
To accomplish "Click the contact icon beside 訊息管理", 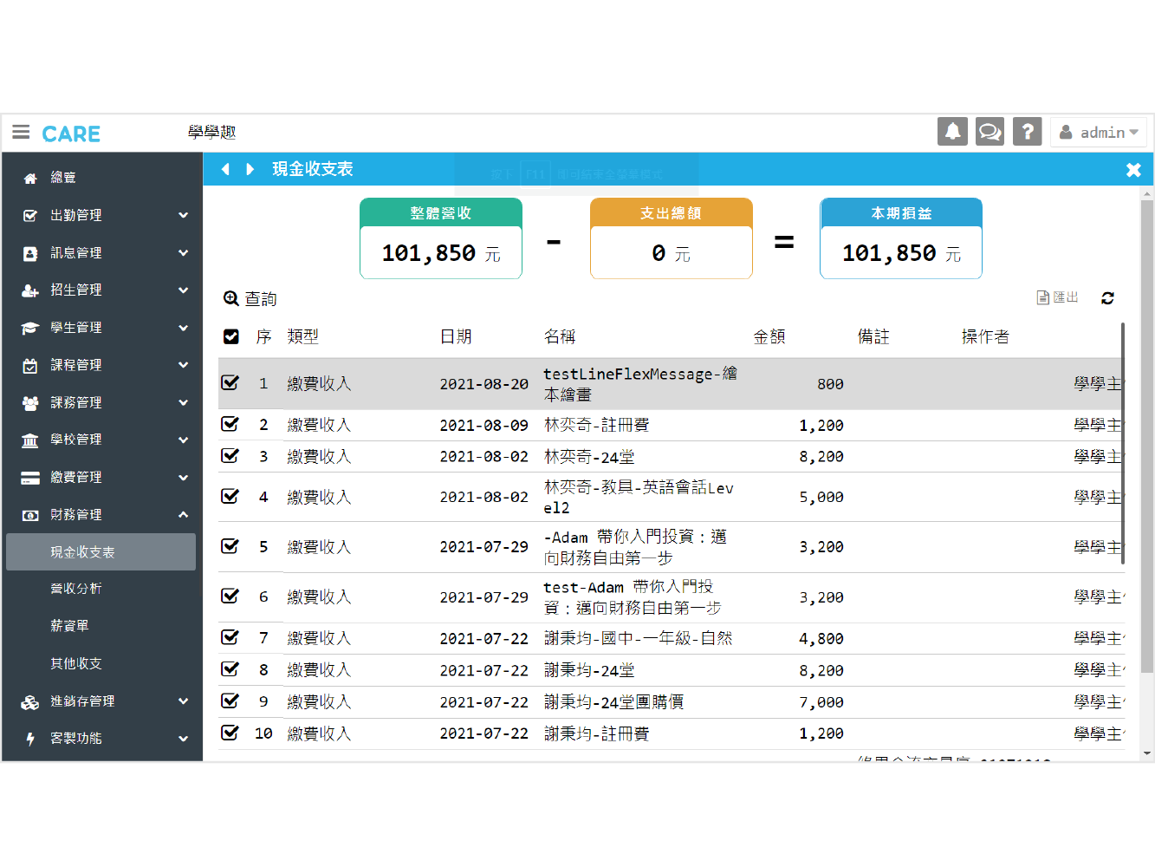I will point(30,253).
